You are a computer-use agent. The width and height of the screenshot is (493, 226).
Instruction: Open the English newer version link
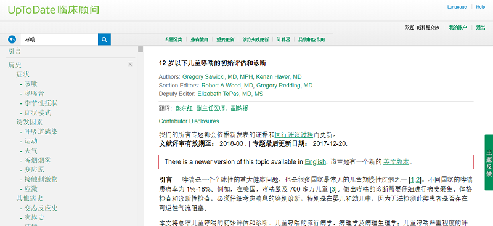point(316,162)
